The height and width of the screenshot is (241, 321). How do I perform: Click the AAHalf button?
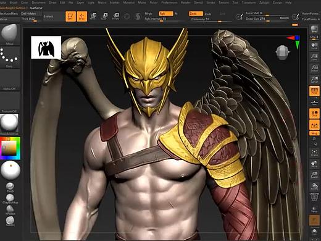tap(314, 79)
